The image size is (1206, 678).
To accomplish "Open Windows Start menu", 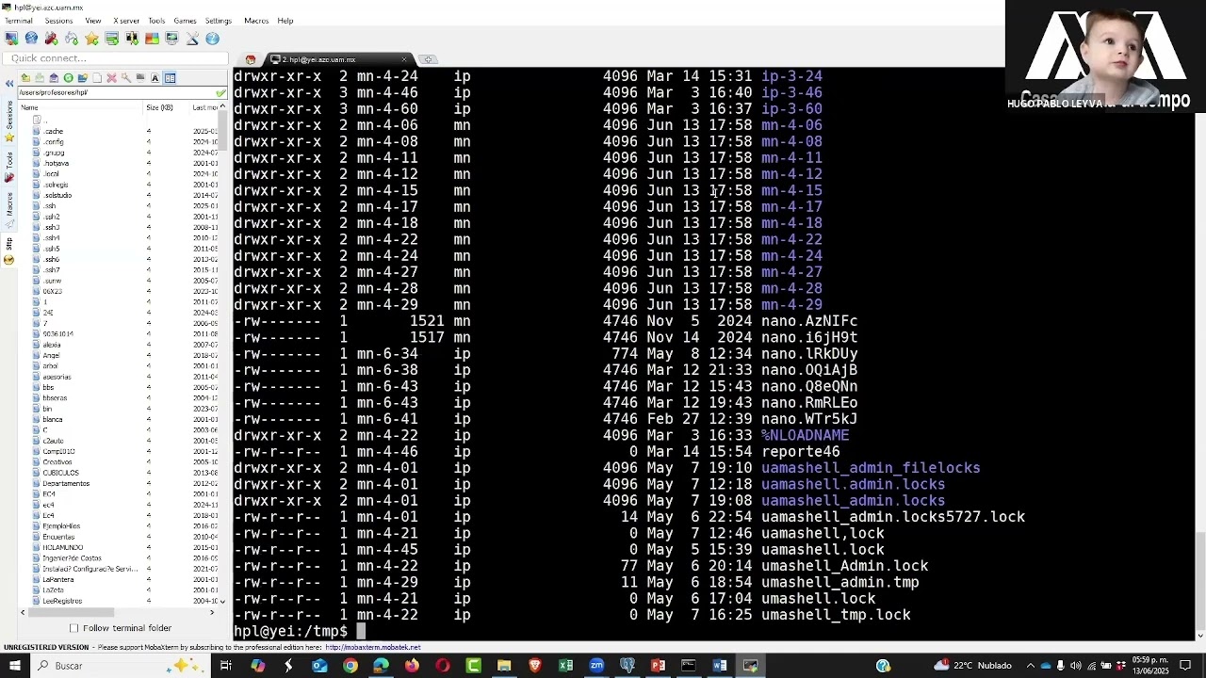I will coord(15,666).
